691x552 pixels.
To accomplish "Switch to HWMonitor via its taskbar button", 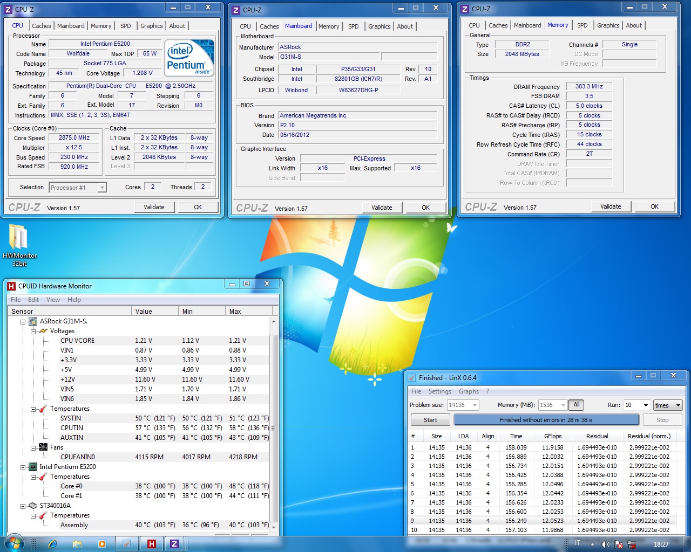I will click(152, 544).
